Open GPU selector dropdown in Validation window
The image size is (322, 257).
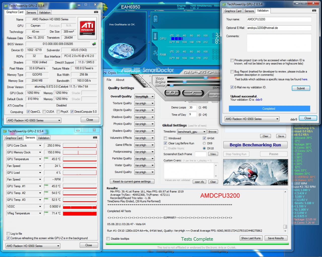(252, 119)
